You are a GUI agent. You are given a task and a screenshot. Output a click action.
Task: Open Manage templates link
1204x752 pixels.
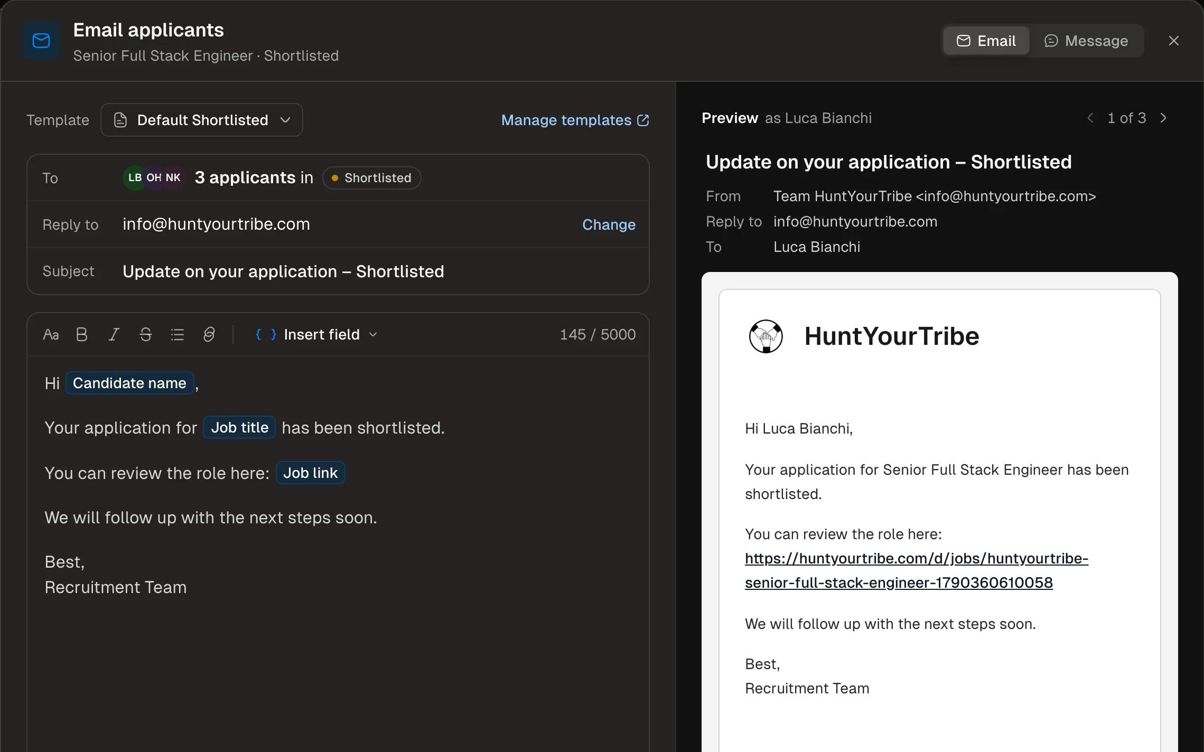coord(575,120)
